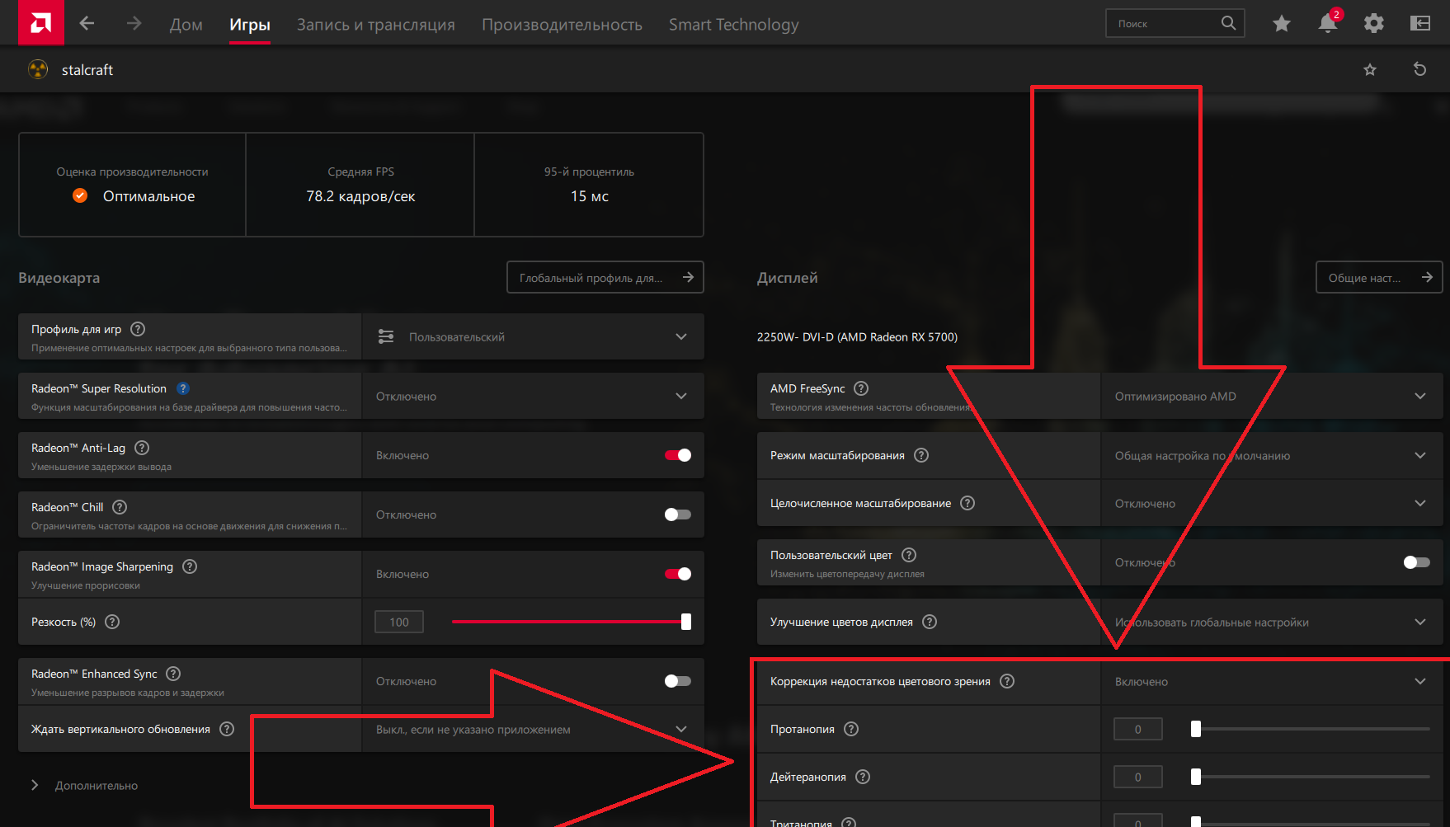Go back using the left arrow
The height and width of the screenshot is (827, 1450).
point(87,24)
